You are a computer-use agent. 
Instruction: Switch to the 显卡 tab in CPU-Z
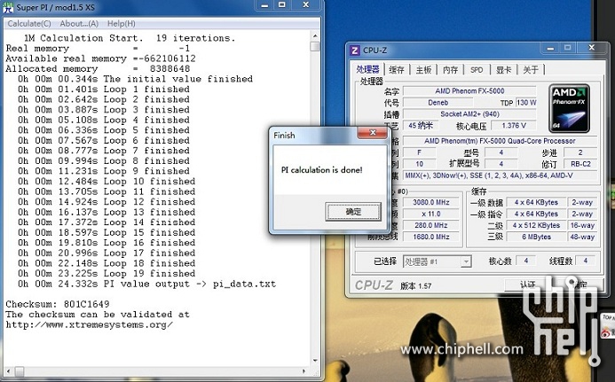503,70
